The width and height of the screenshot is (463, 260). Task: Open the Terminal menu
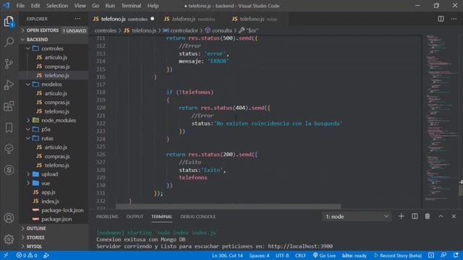[x=131, y=6]
